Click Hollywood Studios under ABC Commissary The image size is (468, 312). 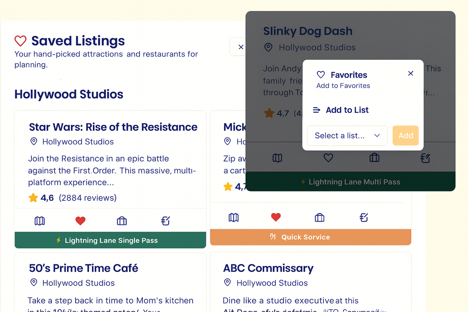click(x=272, y=283)
